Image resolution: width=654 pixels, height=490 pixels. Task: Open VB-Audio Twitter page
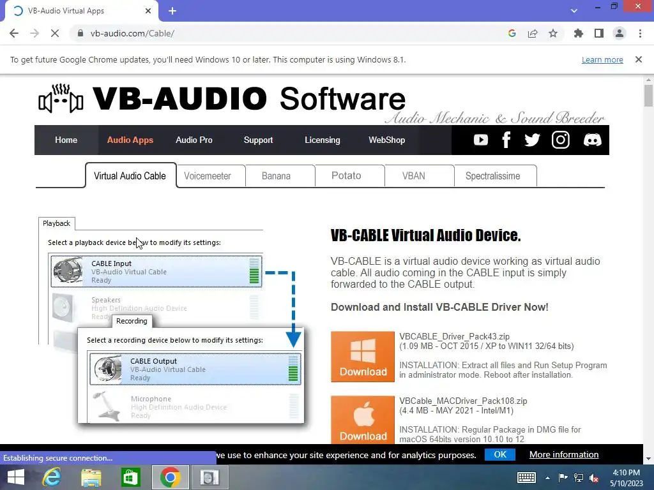point(532,140)
